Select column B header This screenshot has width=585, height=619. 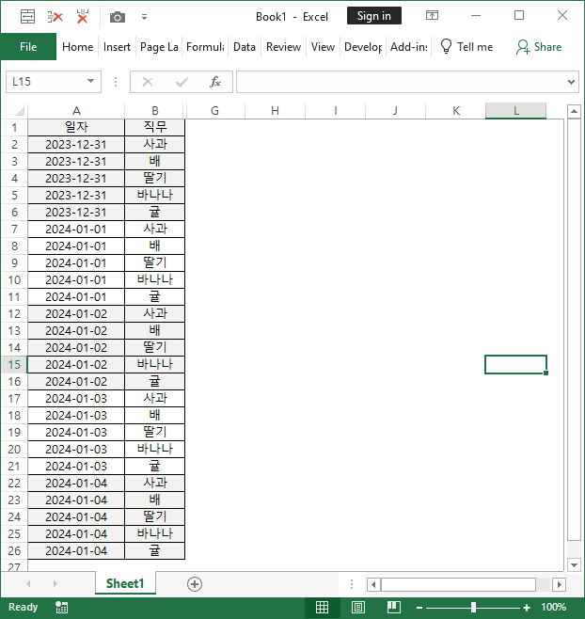[155, 111]
